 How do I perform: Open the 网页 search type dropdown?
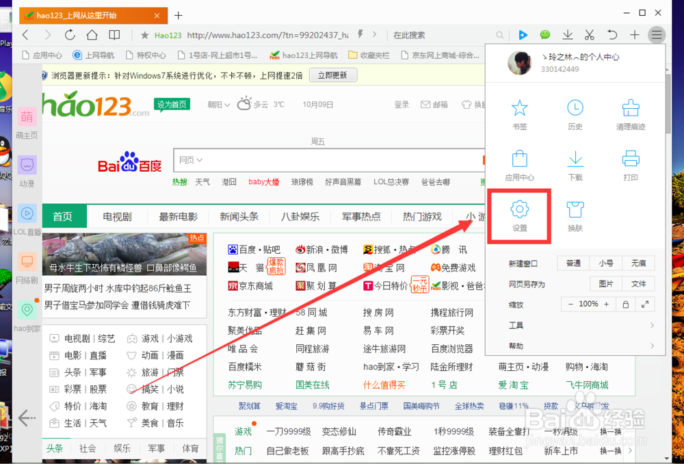[191, 160]
